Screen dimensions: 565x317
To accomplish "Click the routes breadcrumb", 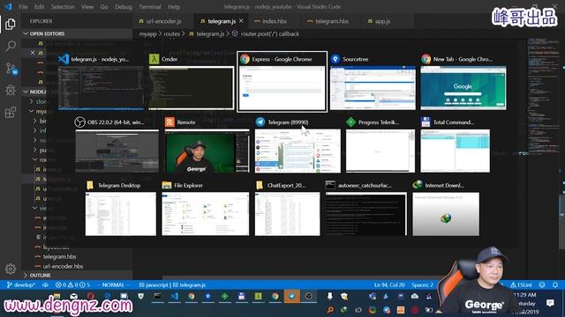I will [x=171, y=33].
